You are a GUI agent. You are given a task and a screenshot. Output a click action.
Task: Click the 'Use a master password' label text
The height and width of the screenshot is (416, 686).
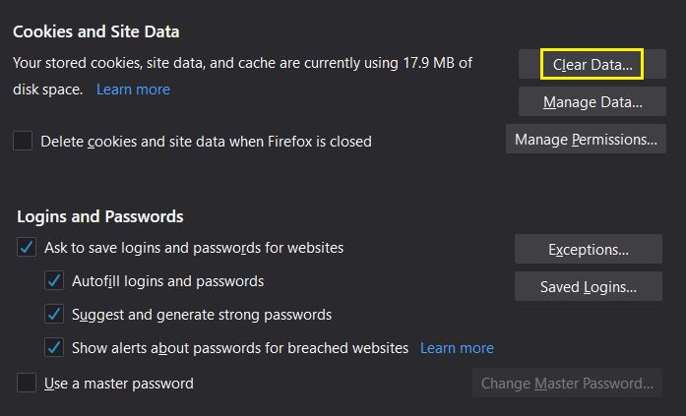(x=119, y=384)
